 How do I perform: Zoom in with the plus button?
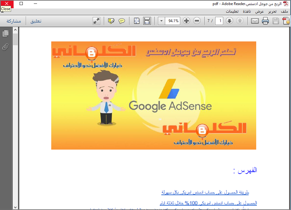186,21
